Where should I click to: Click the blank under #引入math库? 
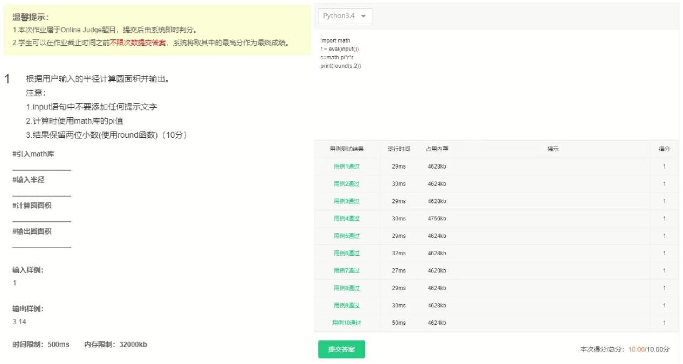point(42,169)
